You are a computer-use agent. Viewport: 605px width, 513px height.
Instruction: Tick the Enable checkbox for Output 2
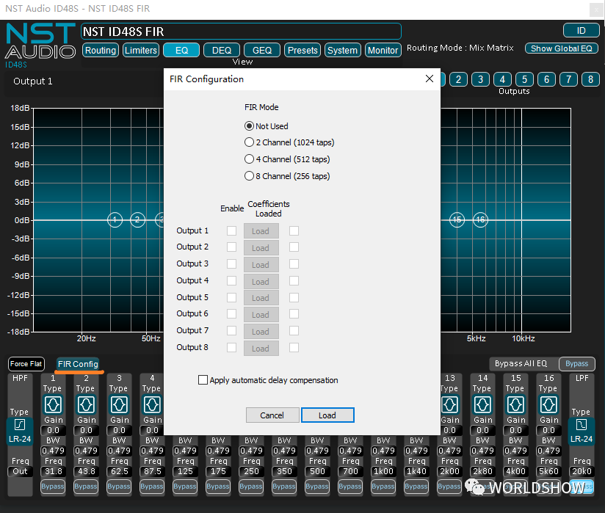point(231,247)
